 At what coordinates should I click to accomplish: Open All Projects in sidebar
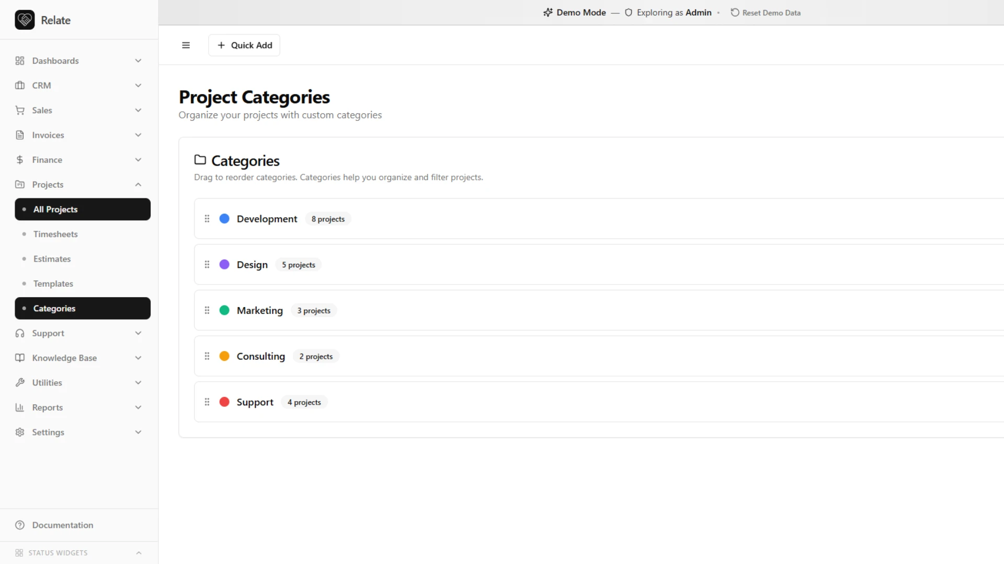coord(83,209)
